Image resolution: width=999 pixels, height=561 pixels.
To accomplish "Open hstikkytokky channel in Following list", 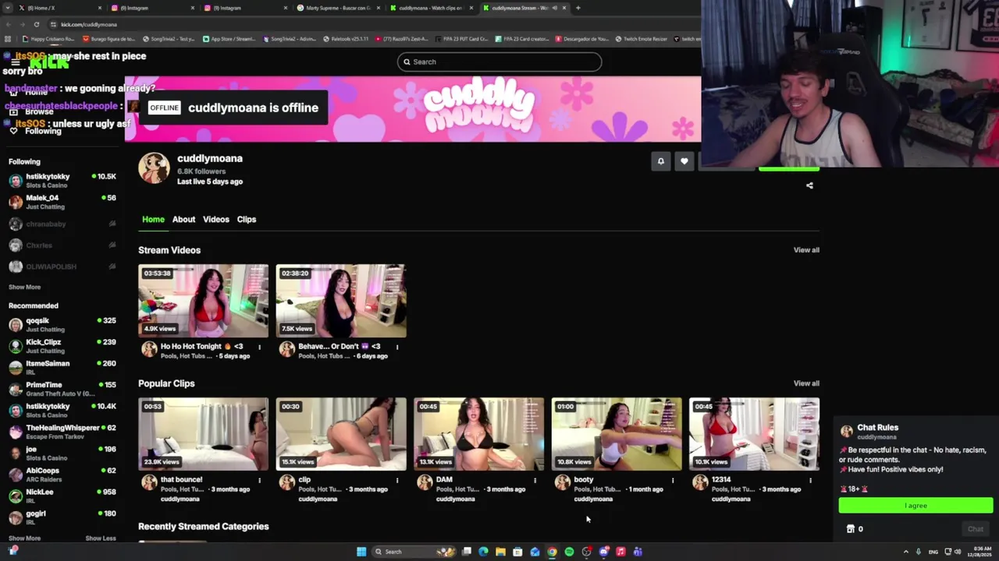I will tap(62, 181).
